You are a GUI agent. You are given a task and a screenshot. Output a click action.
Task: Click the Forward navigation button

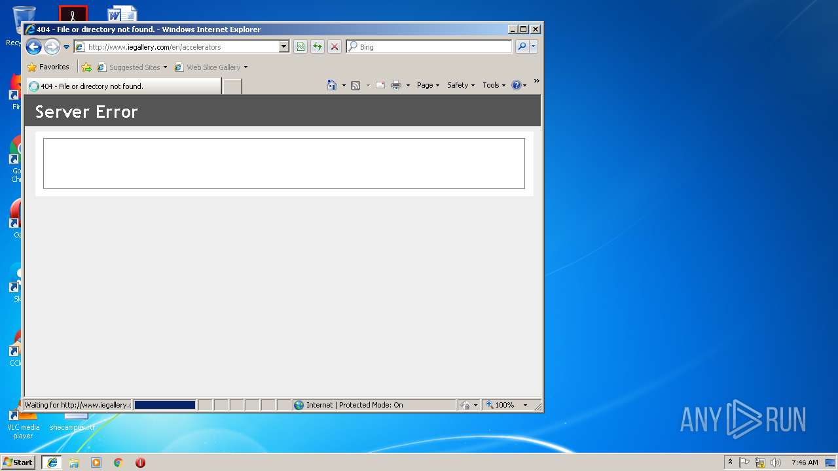point(52,46)
